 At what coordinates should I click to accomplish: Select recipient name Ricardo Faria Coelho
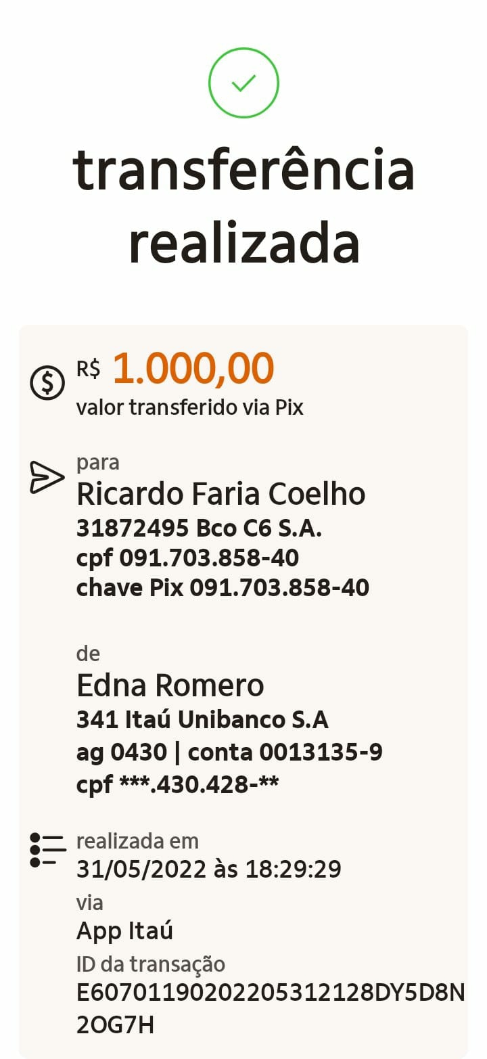(221, 494)
